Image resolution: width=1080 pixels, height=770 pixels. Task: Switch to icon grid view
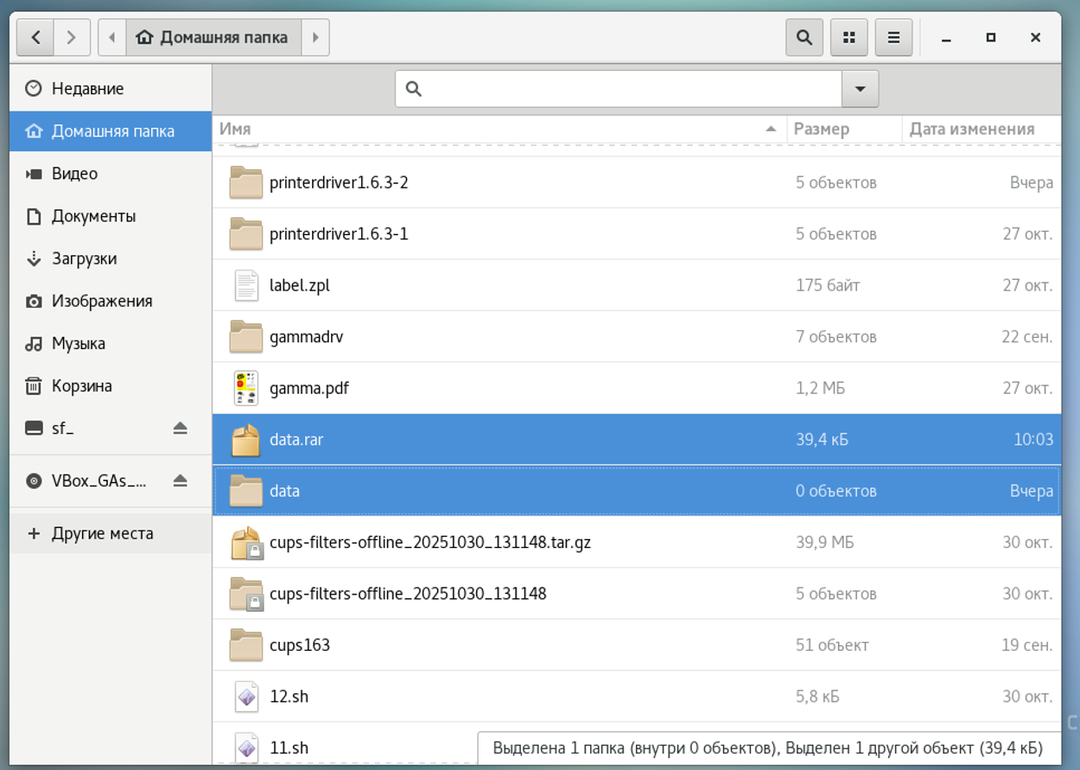(848, 38)
